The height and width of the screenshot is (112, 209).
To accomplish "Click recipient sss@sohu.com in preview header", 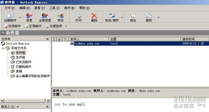I will 116,91.
